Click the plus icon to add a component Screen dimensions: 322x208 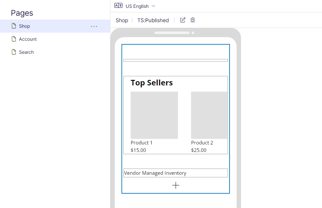click(176, 185)
